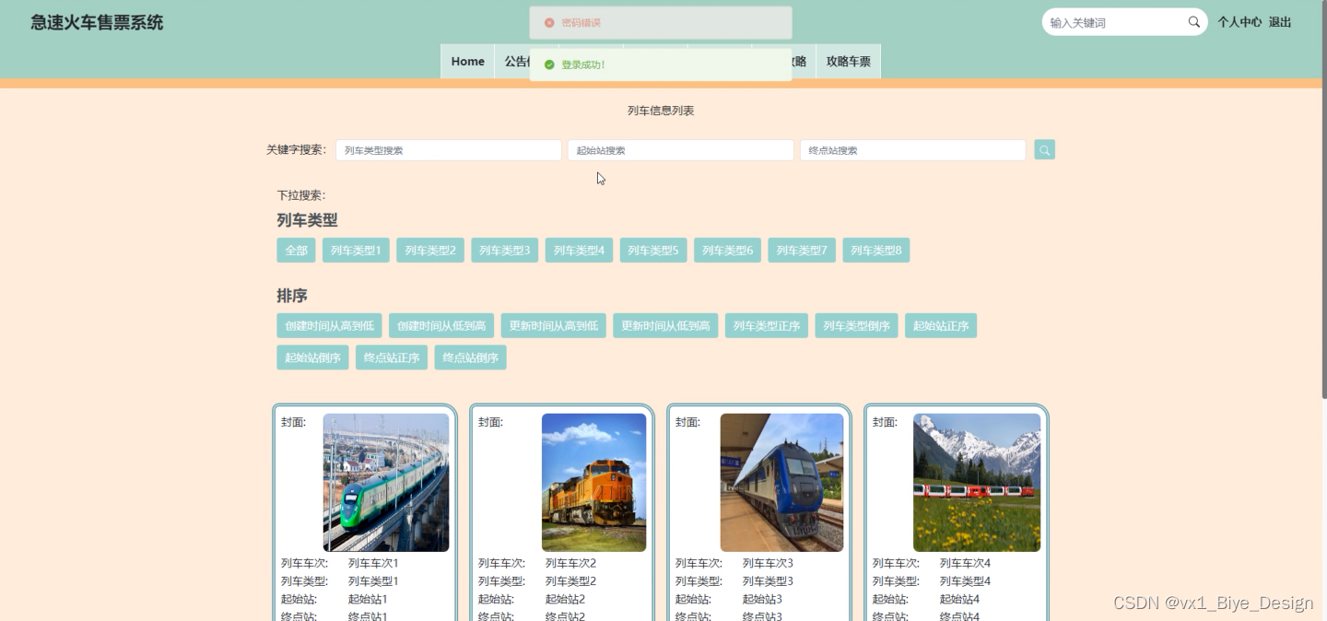Click the 起始站2 value text

565,599
